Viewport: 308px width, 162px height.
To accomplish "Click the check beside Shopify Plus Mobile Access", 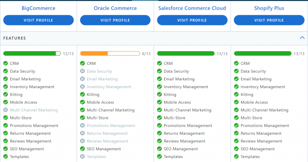I will pyautogui.click(x=236, y=102).
